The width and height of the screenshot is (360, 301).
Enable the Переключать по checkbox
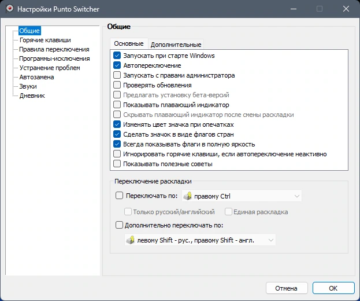pos(119,196)
